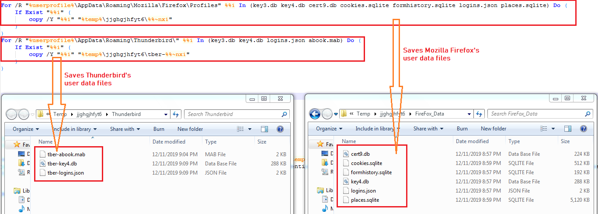Change view icon in Thunderbird window
598x214 pixels.
tap(240, 129)
